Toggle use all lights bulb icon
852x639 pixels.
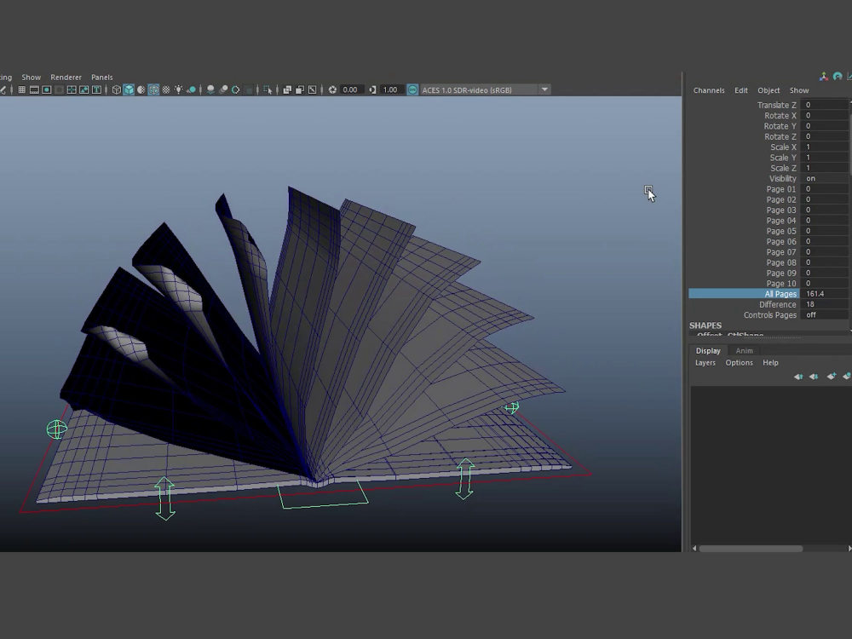coord(178,89)
